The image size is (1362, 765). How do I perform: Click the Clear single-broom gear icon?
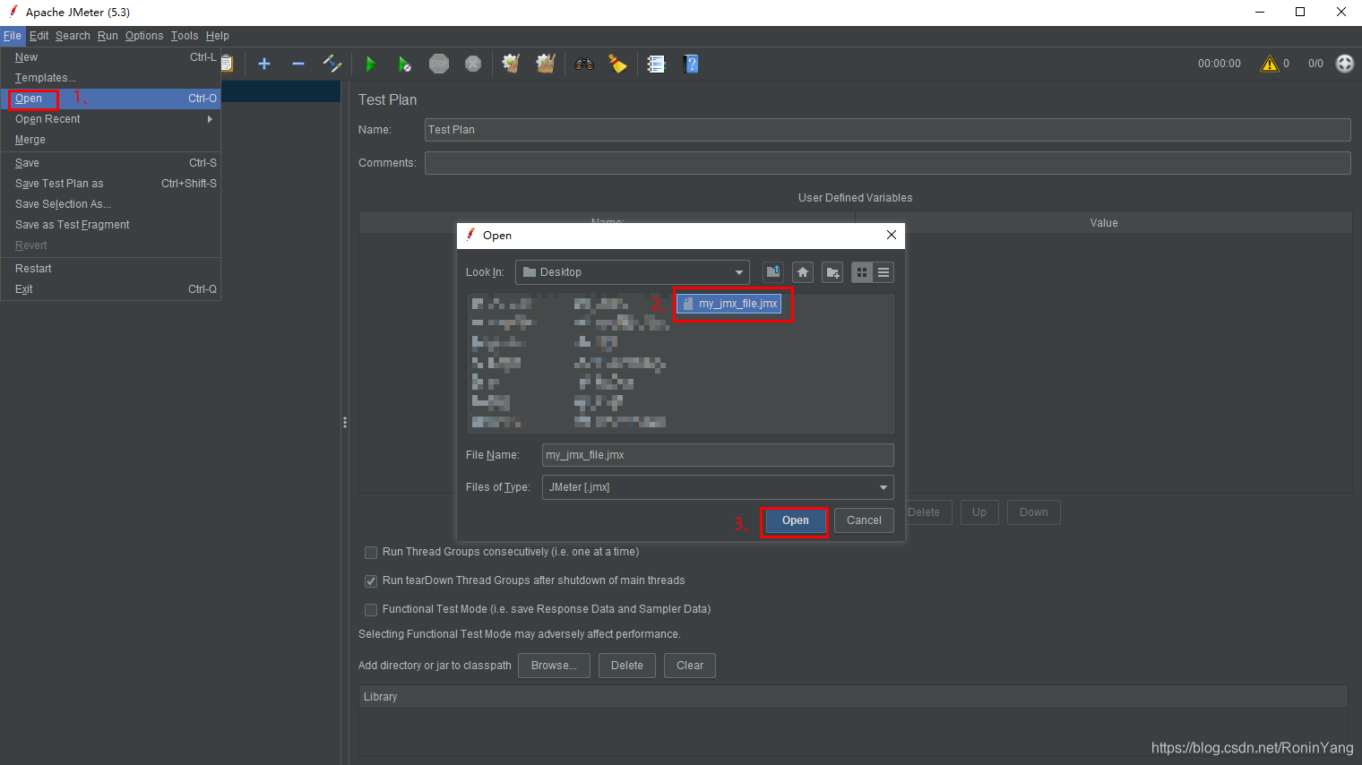(x=511, y=64)
